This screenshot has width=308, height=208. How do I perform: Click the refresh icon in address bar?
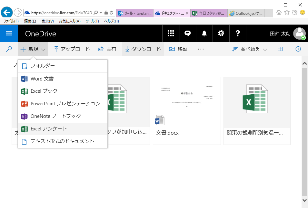pos(111,13)
